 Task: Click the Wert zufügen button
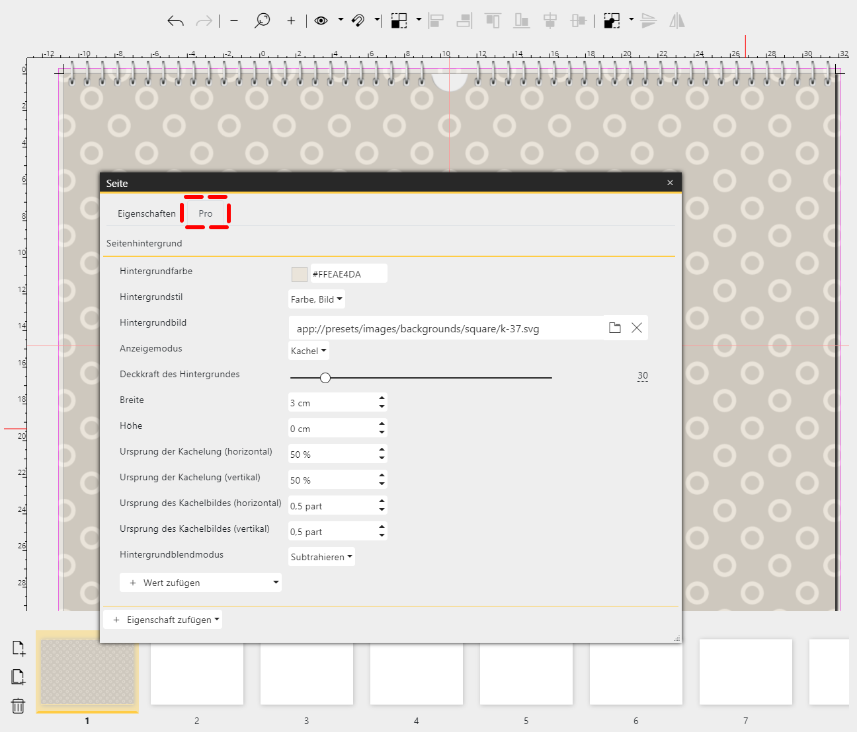200,583
